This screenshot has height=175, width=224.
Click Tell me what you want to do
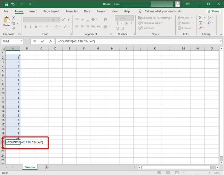163,11
